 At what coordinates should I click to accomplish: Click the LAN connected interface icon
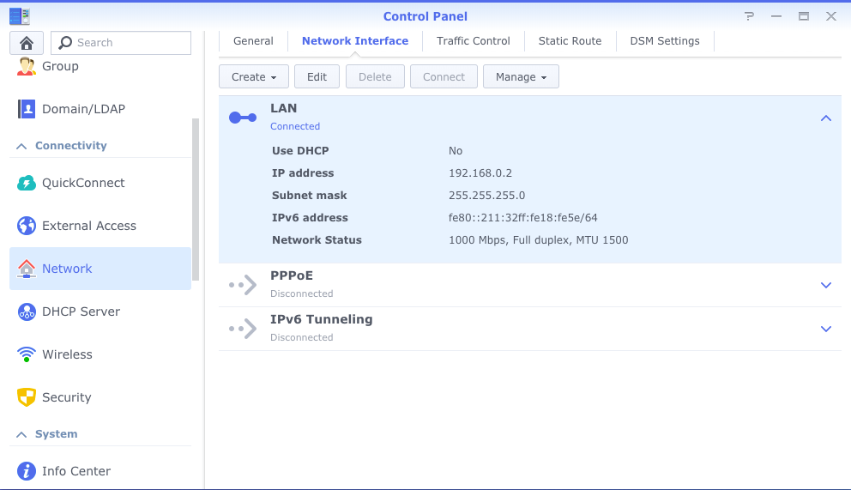pos(243,118)
